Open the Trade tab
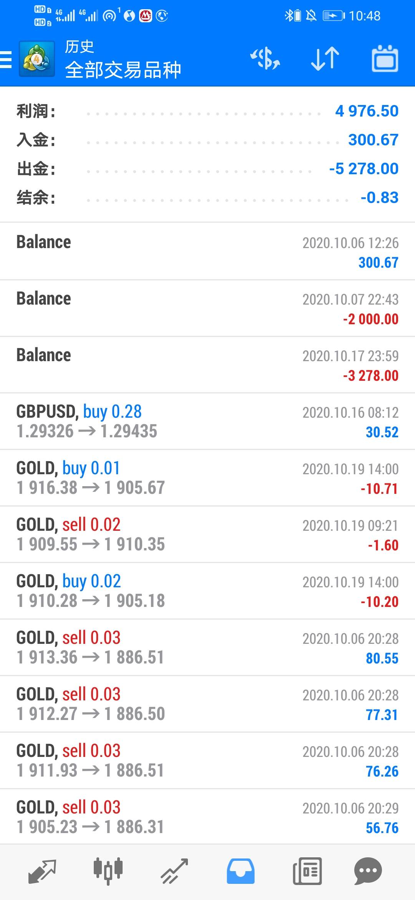Image resolution: width=415 pixels, height=900 pixels. (174, 871)
